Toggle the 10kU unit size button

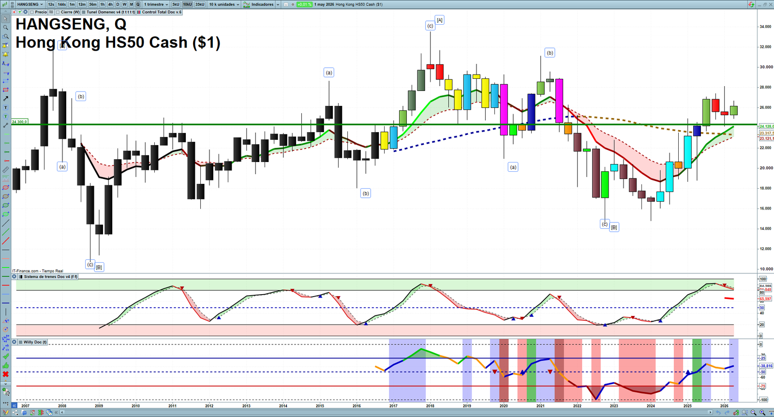click(x=187, y=4)
